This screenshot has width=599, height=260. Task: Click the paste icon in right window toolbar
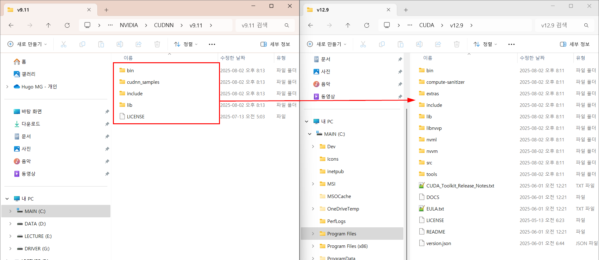click(x=401, y=44)
